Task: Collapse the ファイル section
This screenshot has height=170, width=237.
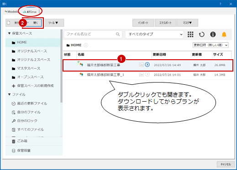Action: click(9, 94)
